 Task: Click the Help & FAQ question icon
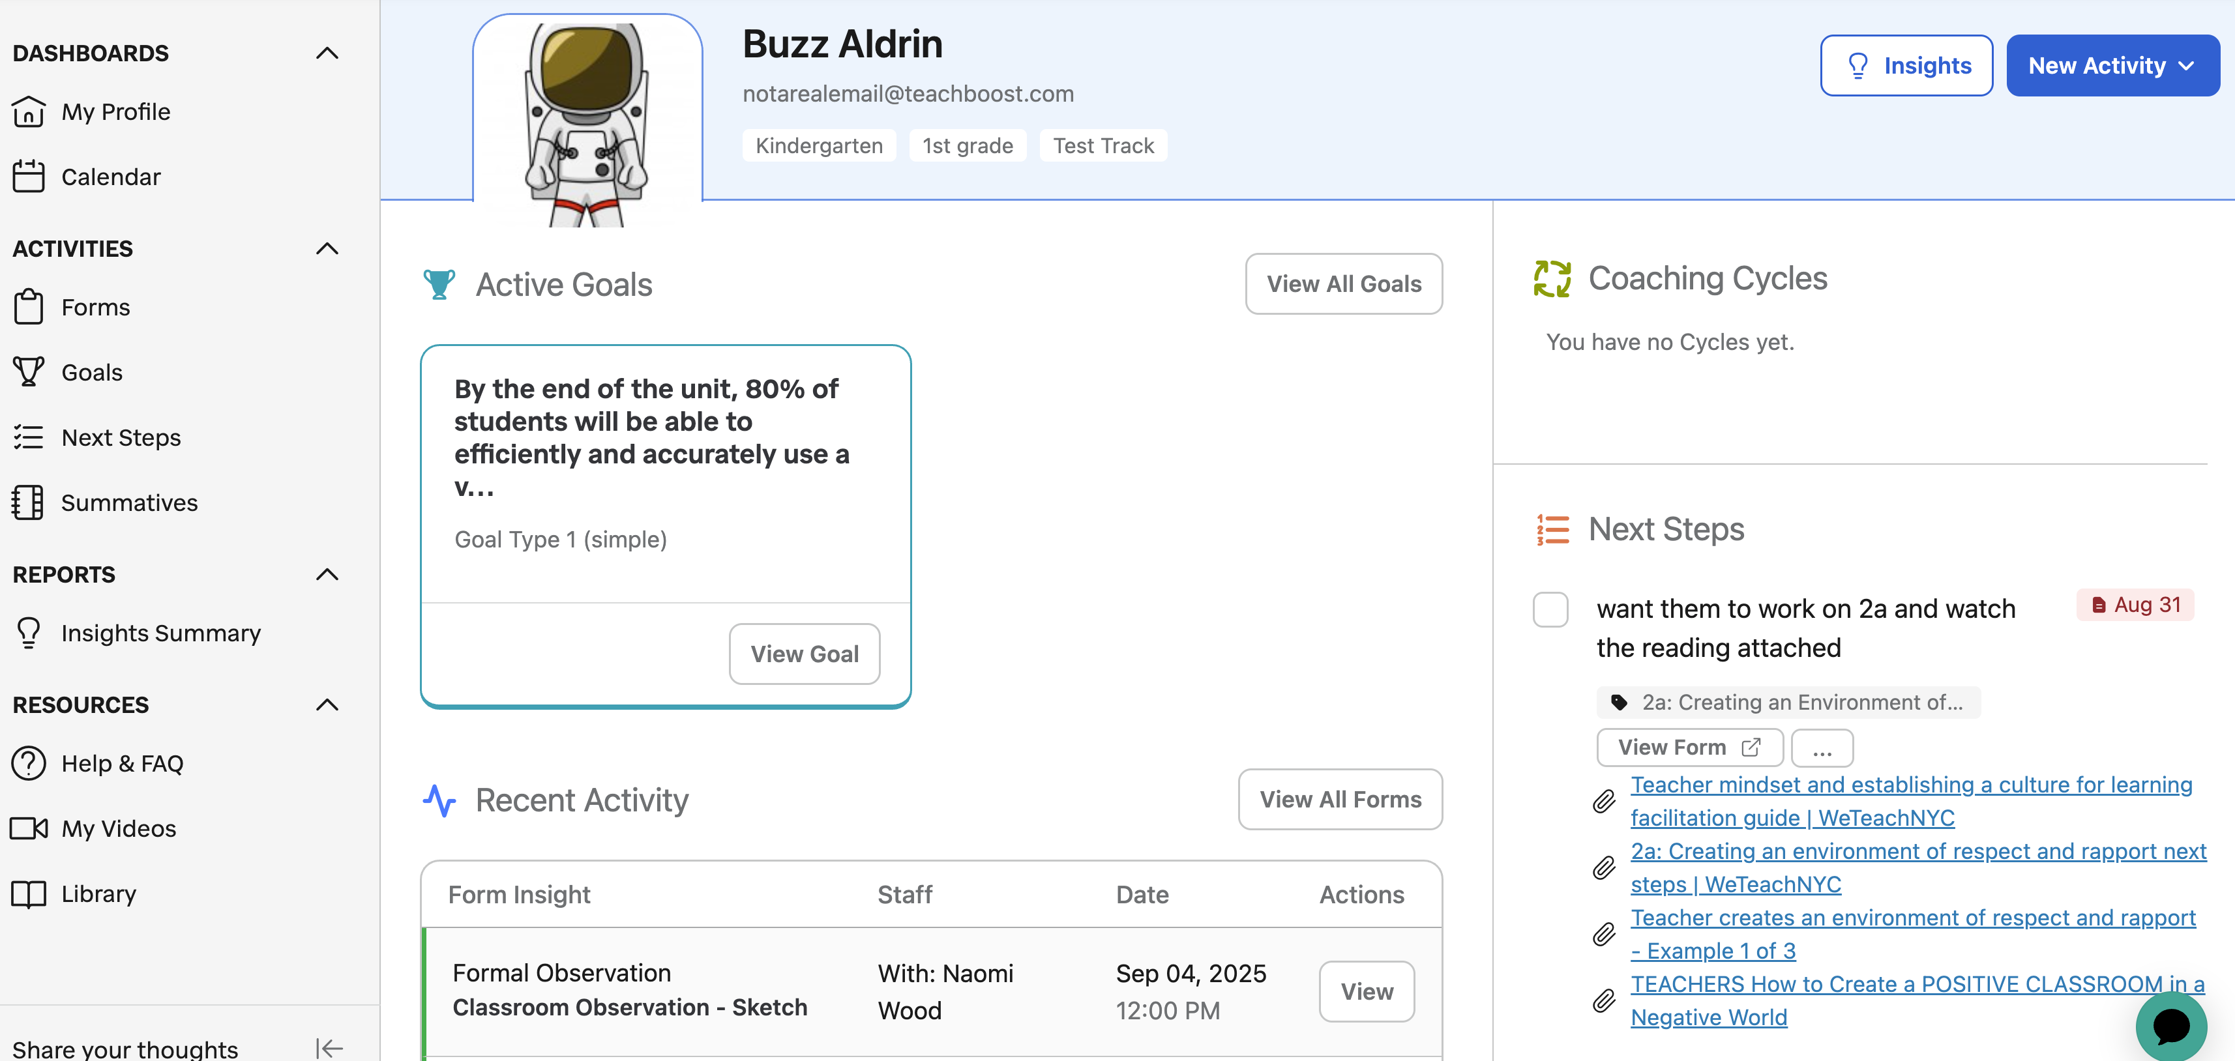(x=29, y=763)
